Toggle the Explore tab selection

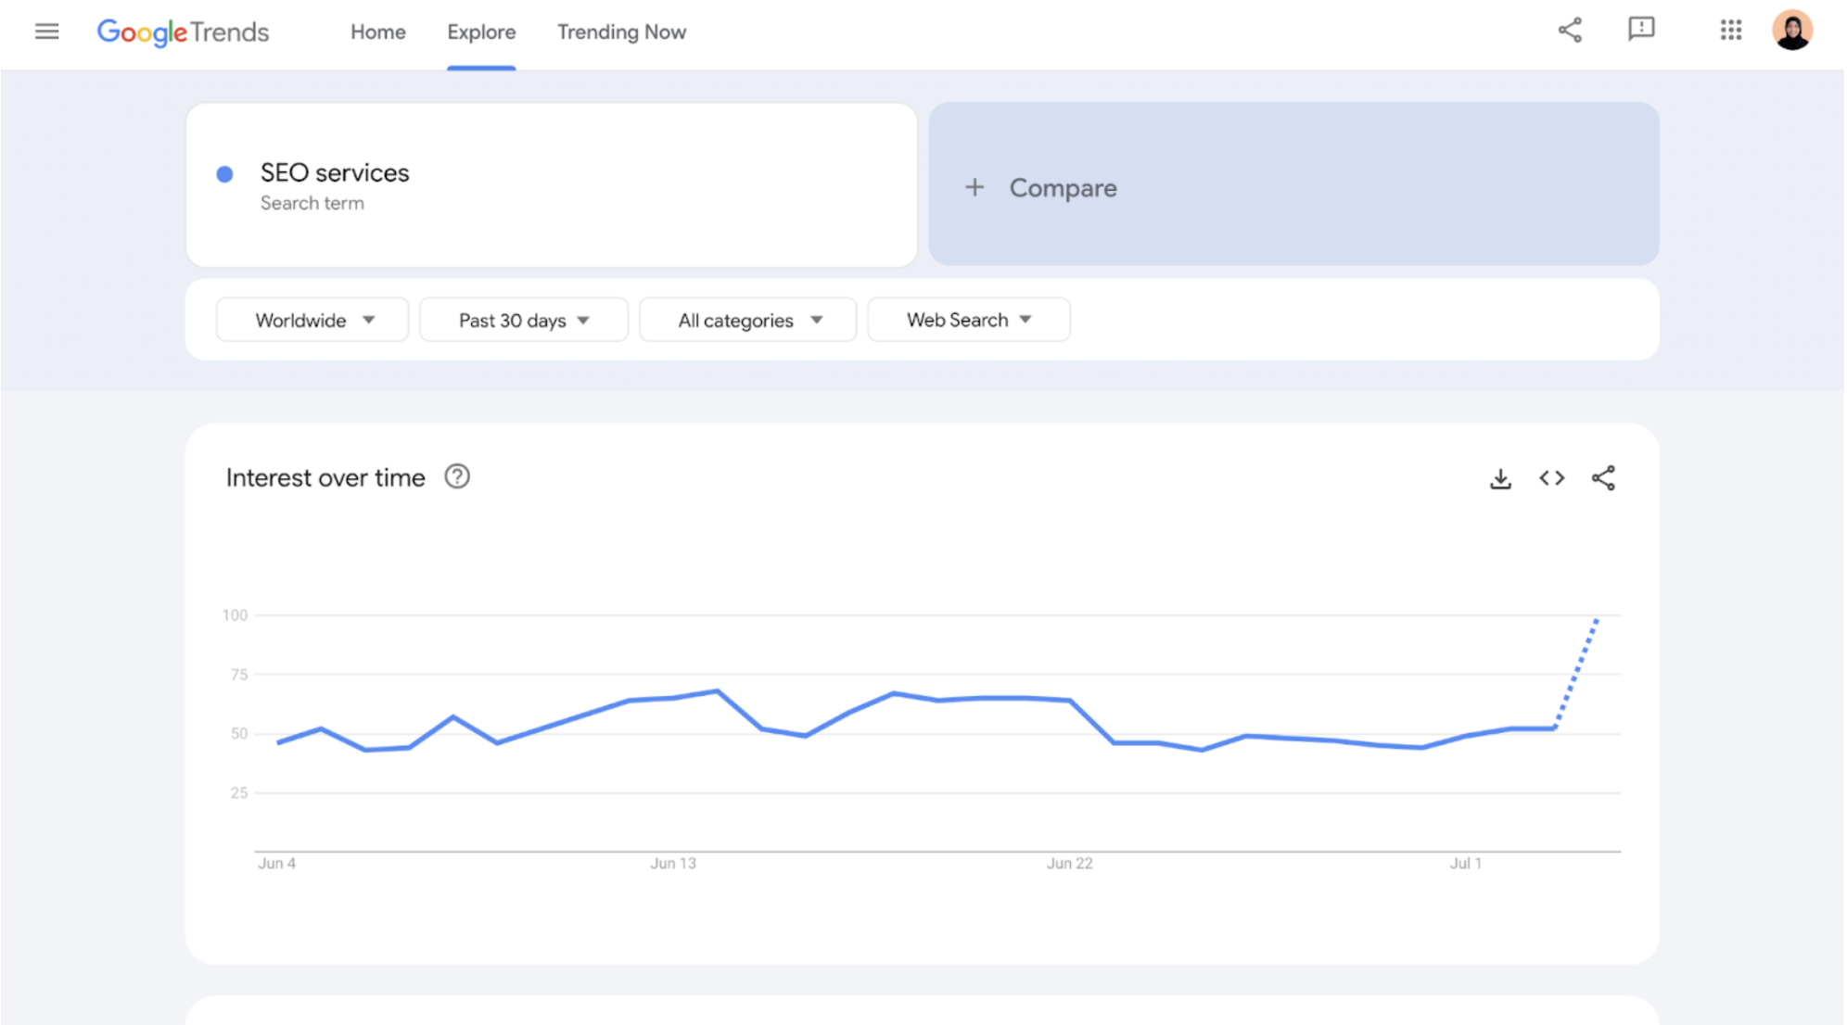point(481,32)
